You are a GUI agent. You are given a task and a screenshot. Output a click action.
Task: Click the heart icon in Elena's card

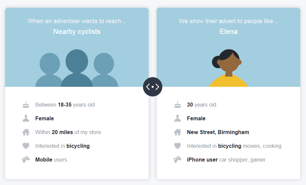178,146
